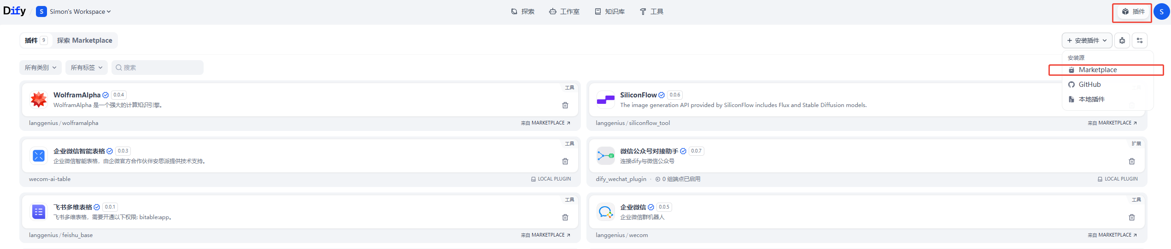Viewport: 1171px width, 249px height.
Task: Click the SiliconFlow plugin logo icon
Action: click(605, 100)
